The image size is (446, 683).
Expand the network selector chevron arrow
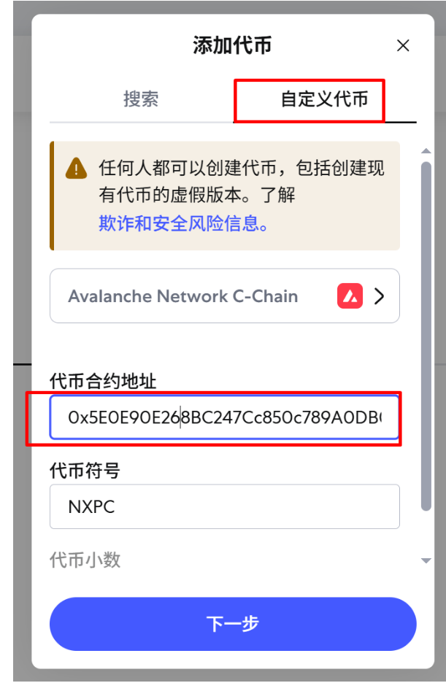point(380,296)
